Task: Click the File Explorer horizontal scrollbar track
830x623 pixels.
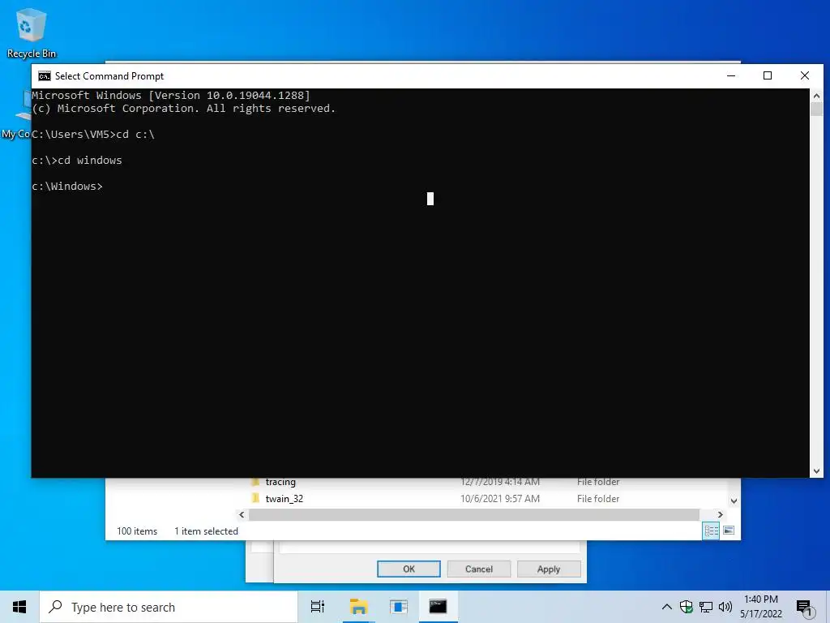Action: [x=473, y=514]
